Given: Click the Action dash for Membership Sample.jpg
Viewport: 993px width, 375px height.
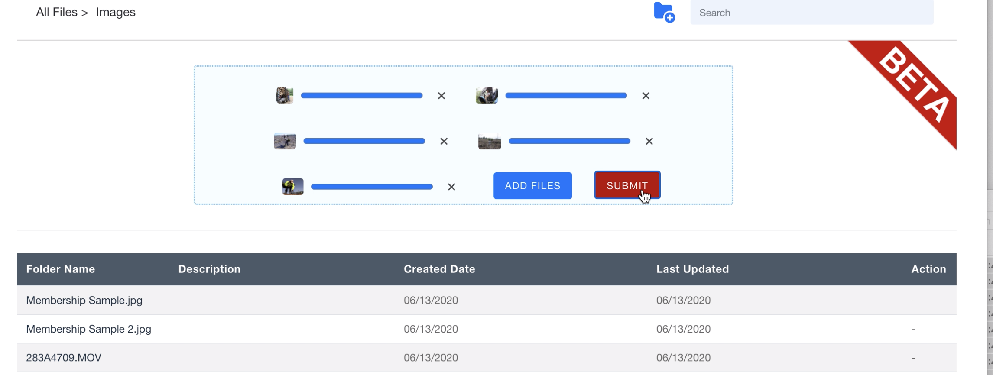Looking at the screenshot, I should point(913,301).
